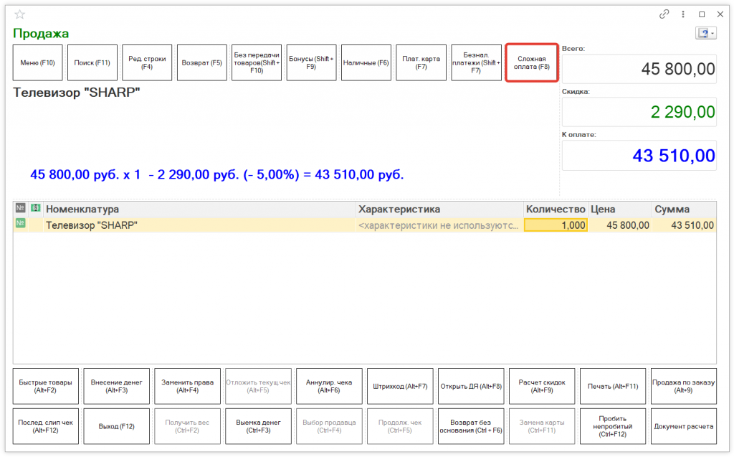This screenshot has height=457, width=734.
Task: Copy link via the chain icon
Action: pos(664,14)
